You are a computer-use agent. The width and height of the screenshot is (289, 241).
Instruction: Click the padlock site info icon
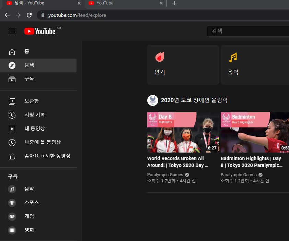point(43,15)
